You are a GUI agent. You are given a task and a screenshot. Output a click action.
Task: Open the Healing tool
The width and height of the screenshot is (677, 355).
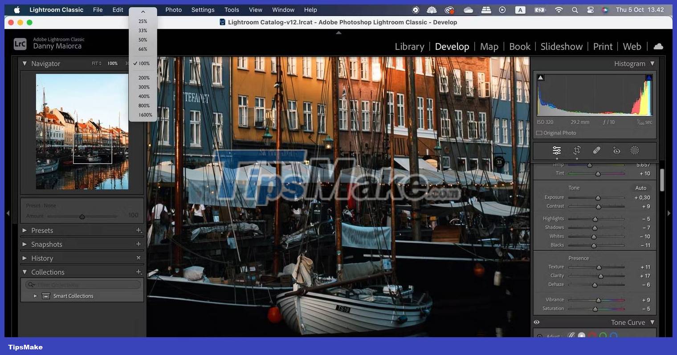coord(597,150)
